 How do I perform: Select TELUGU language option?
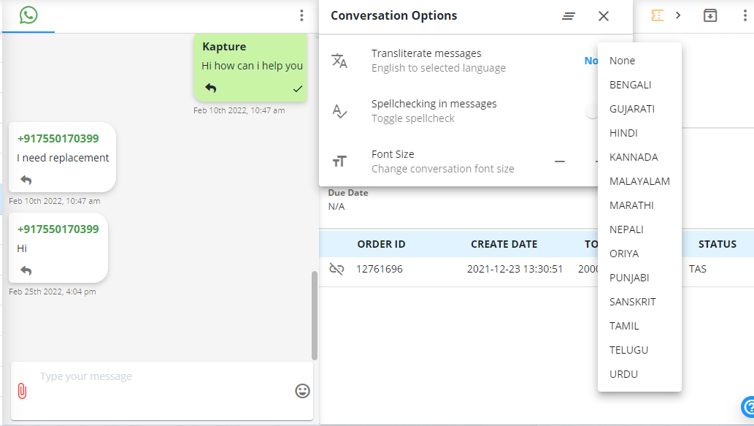(x=639, y=350)
